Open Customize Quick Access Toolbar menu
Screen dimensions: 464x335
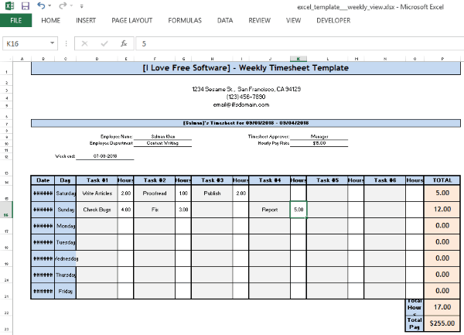point(82,6)
